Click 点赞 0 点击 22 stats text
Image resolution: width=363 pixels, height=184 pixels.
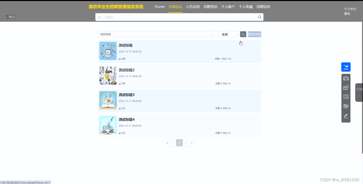(223, 133)
